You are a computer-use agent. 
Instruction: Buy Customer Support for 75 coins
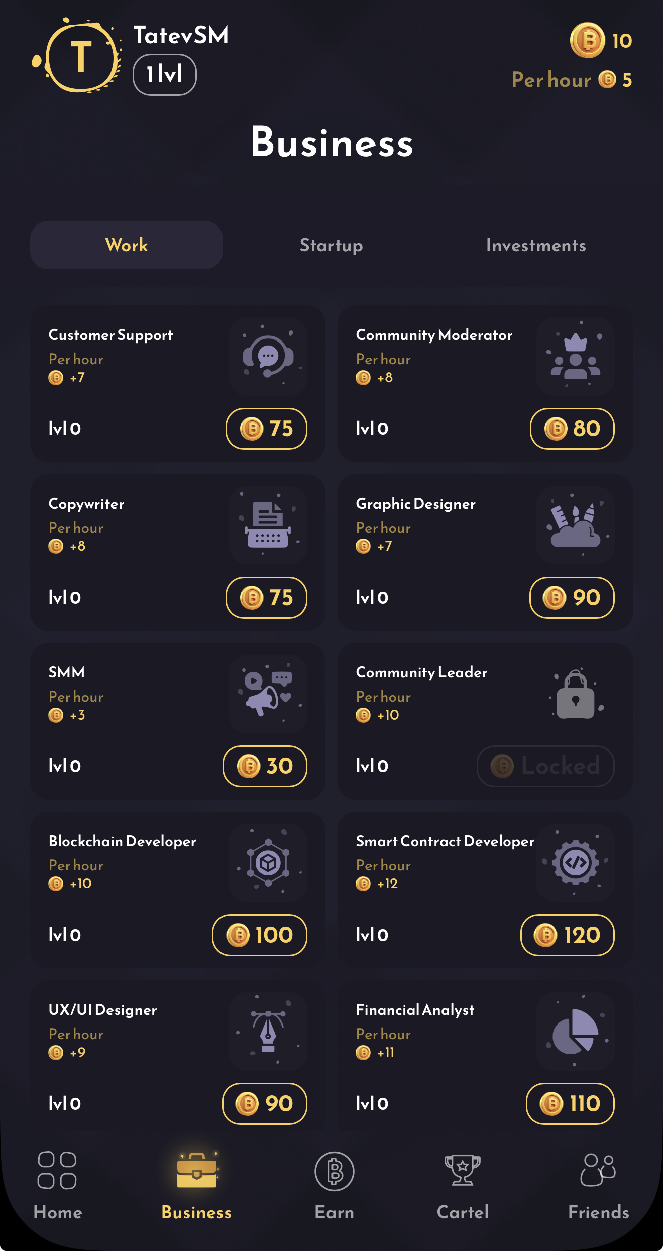[266, 428]
